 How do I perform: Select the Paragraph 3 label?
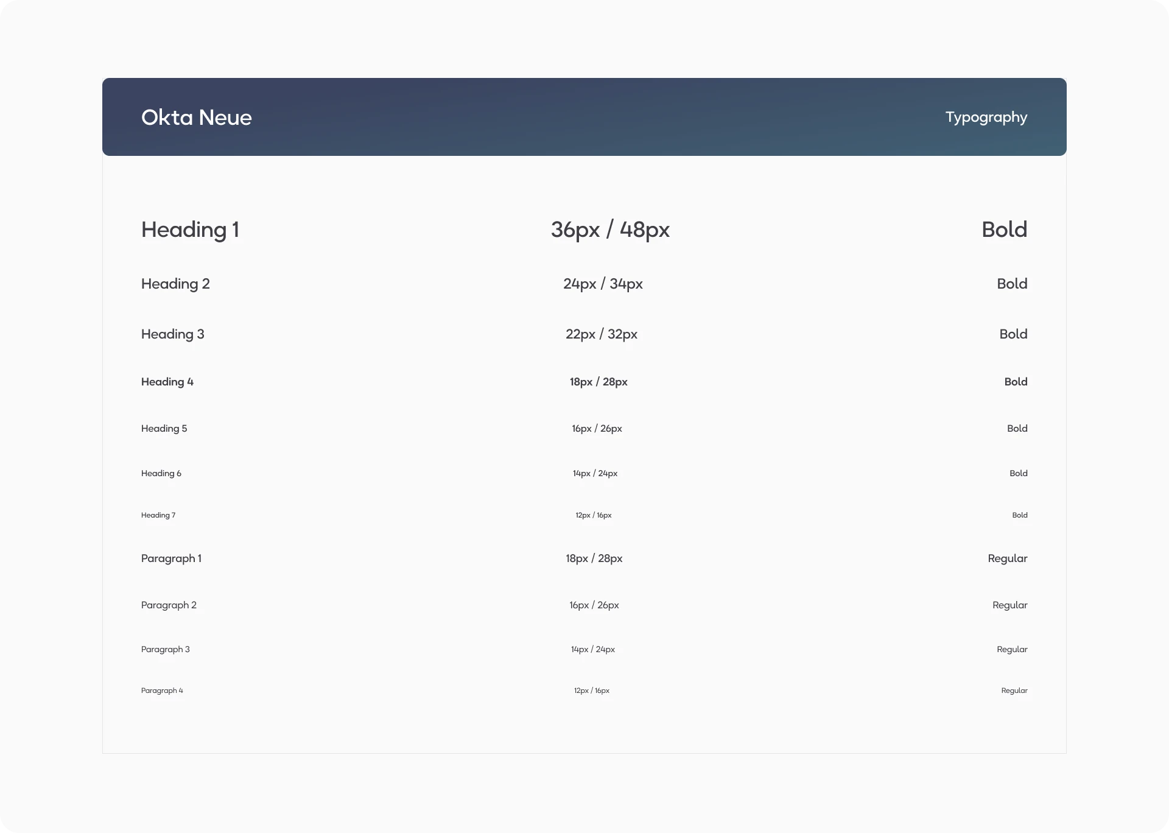click(165, 649)
